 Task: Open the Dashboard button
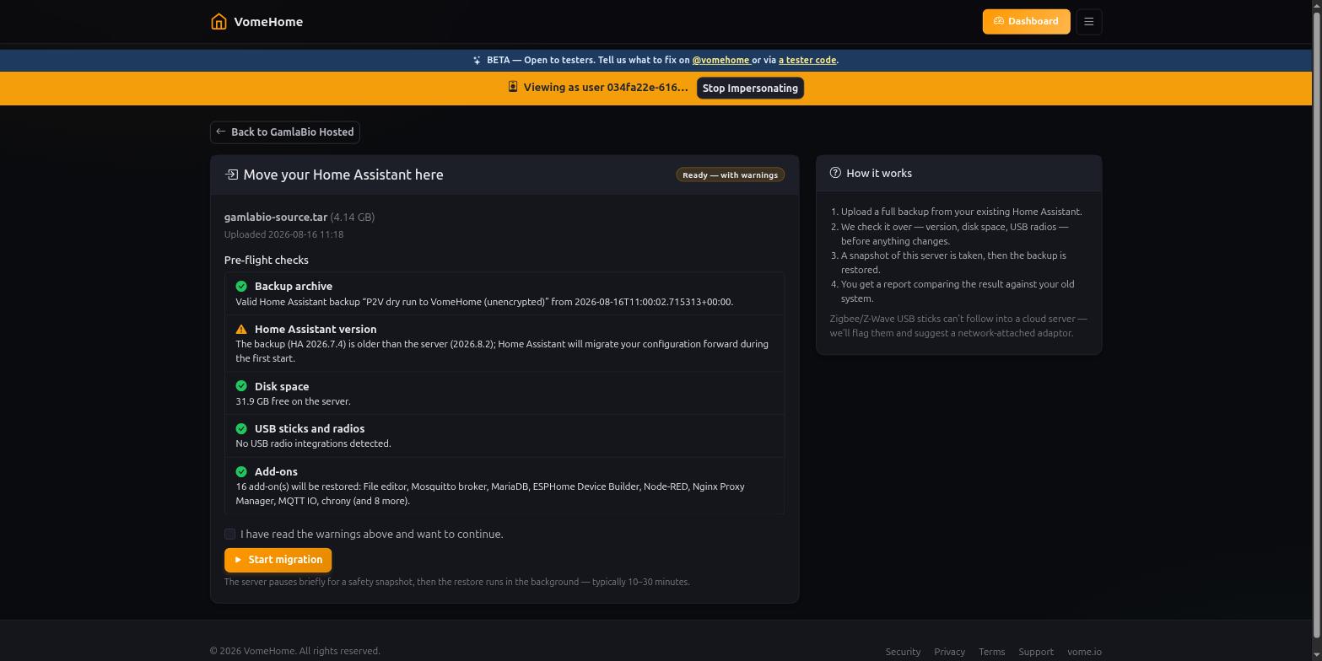[x=1026, y=22]
